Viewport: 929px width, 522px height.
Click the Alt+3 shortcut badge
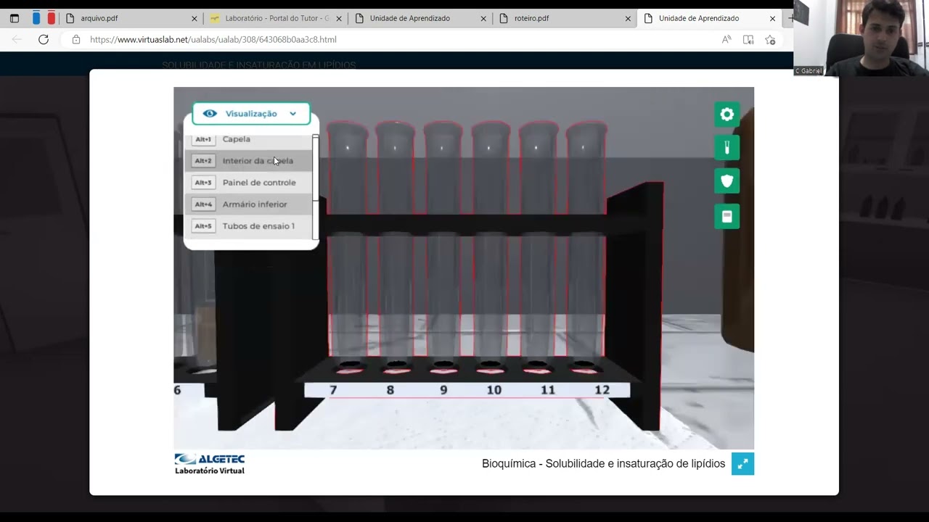click(203, 183)
